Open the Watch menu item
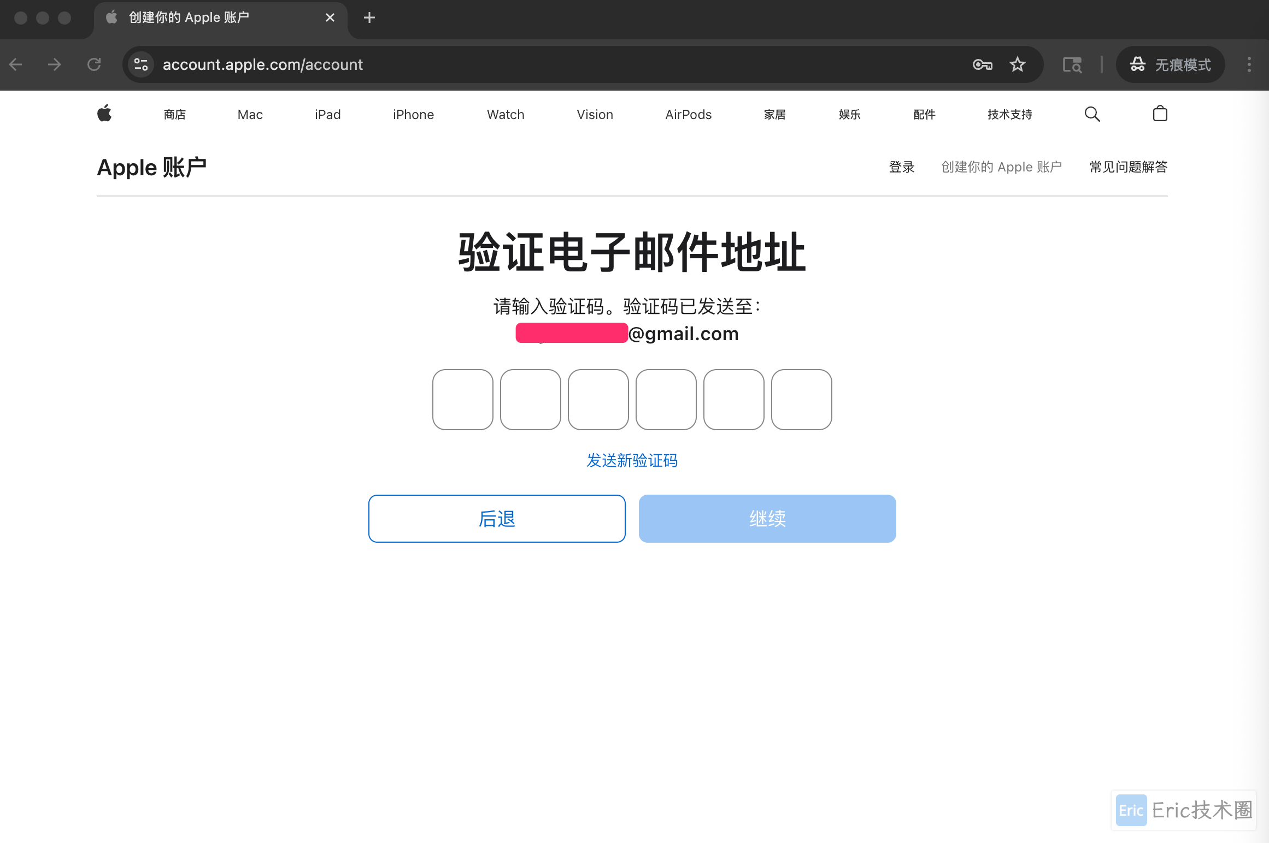The width and height of the screenshot is (1269, 843). tap(506, 115)
